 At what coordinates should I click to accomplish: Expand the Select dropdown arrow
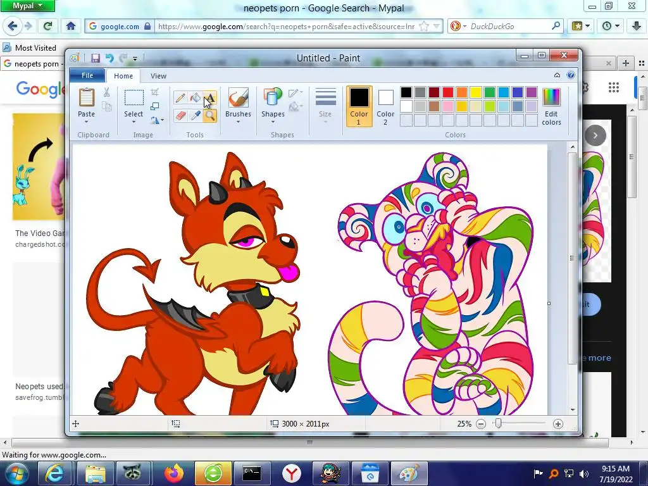coord(134,122)
